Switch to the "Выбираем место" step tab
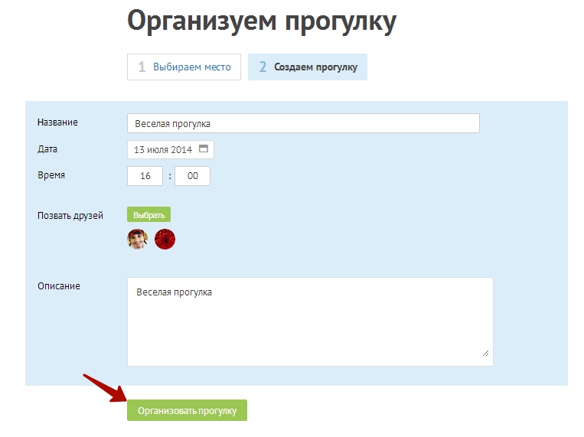584x437 pixels. pos(184,67)
